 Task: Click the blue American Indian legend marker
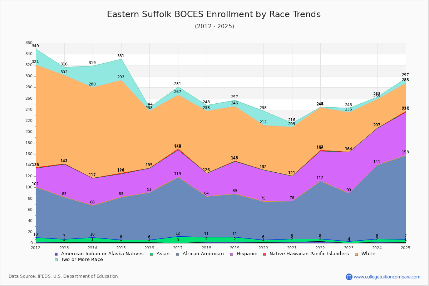(56, 254)
